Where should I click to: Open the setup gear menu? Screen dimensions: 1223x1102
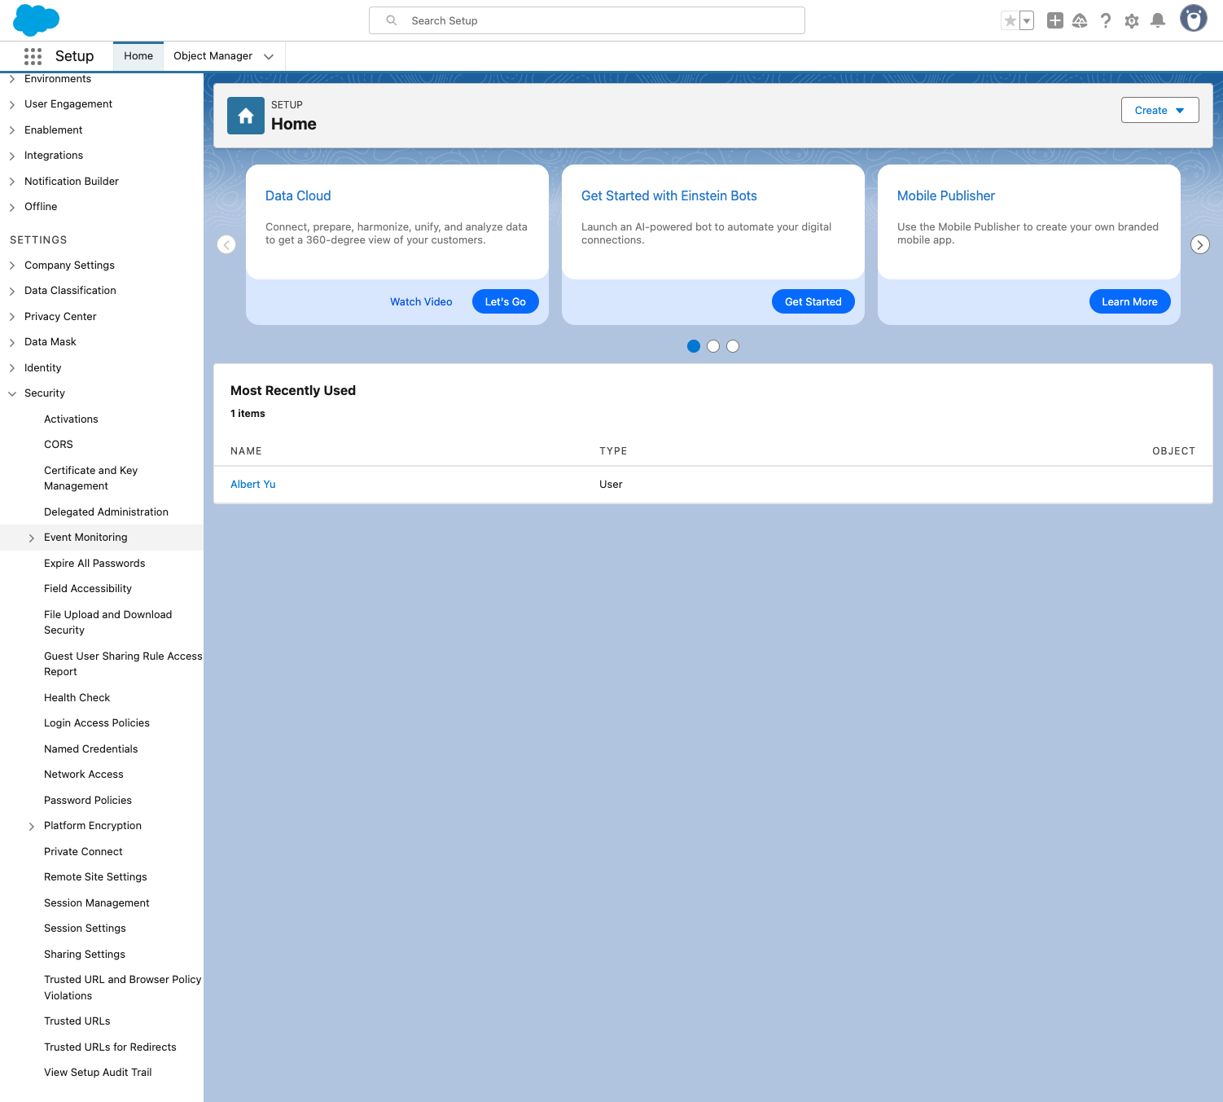[1131, 21]
